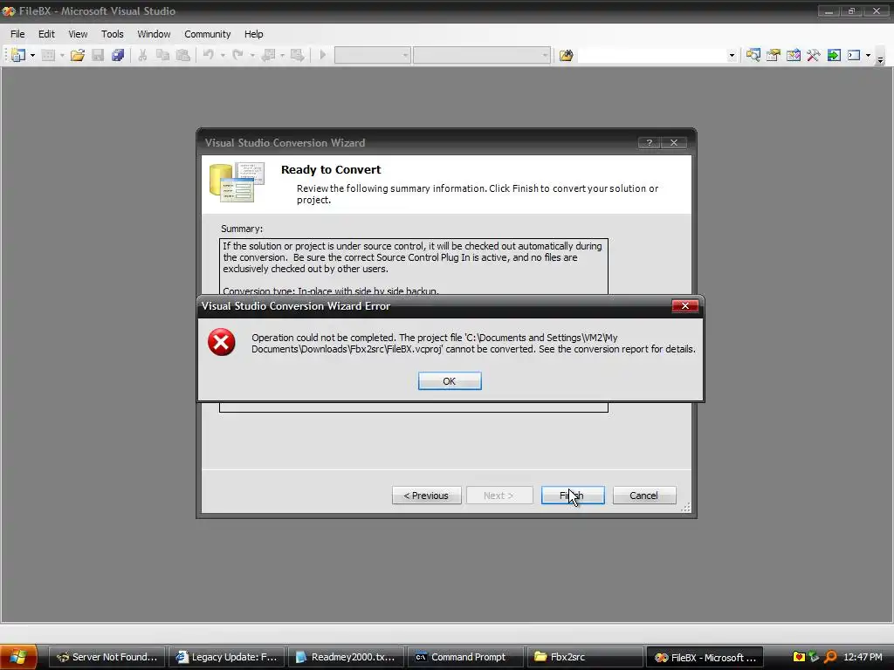This screenshot has width=894, height=670.
Task: Click the yellow shield tray icon
Action: (x=799, y=657)
